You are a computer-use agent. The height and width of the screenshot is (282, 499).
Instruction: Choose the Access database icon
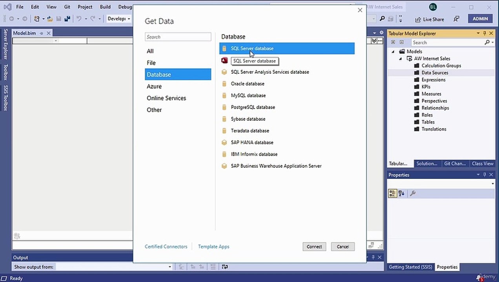coord(224,60)
